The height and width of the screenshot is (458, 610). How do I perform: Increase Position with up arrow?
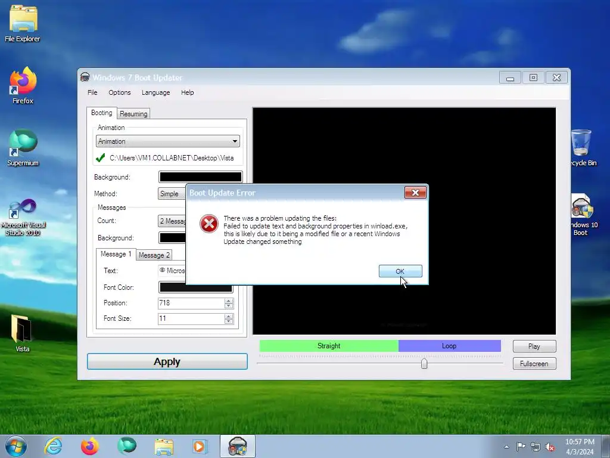(x=229, y=301)
